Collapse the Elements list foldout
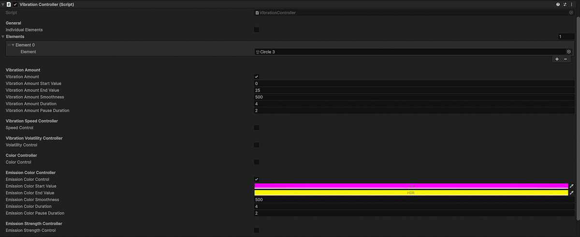This screenshot has height=237, width=580. [3, 37]
